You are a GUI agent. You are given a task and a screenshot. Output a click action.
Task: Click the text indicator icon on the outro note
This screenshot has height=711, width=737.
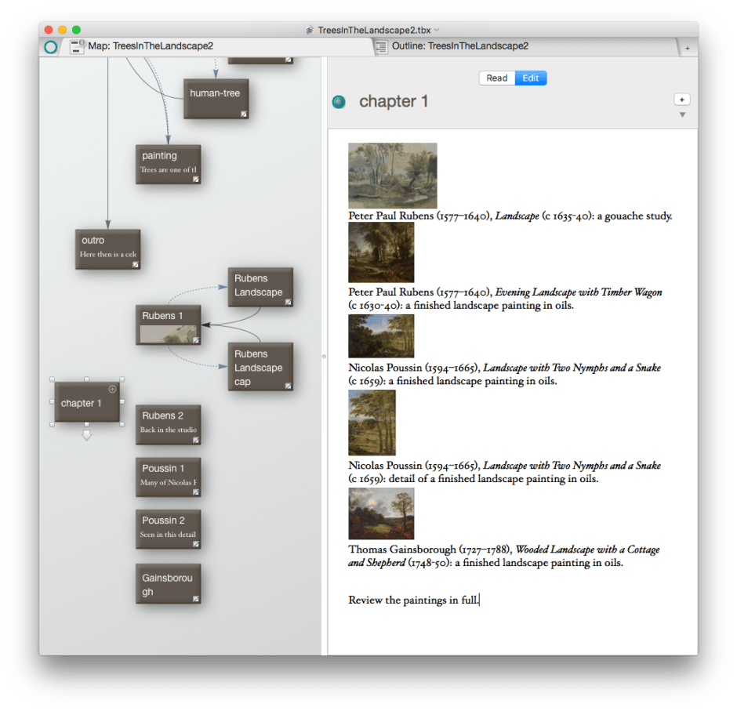[136, 264]
